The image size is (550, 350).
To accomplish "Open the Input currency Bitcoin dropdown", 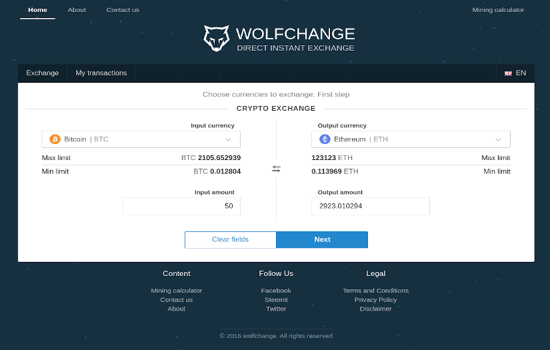I will pos(141,139).
